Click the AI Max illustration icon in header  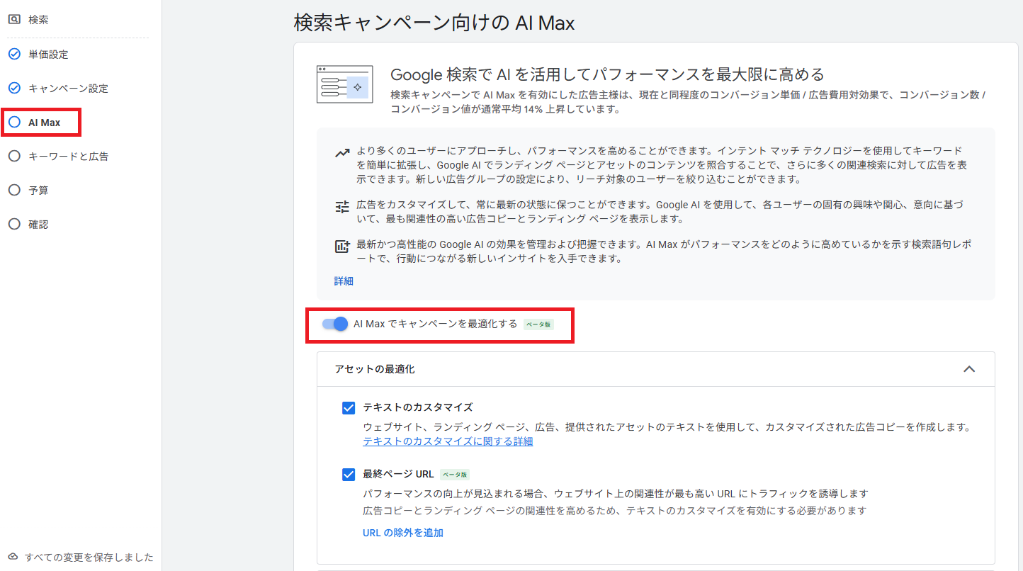point(344,84)
